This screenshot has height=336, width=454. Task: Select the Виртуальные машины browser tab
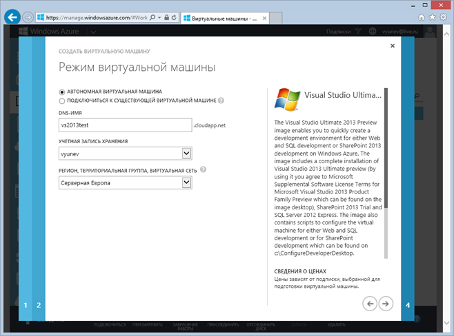(224, 19)
